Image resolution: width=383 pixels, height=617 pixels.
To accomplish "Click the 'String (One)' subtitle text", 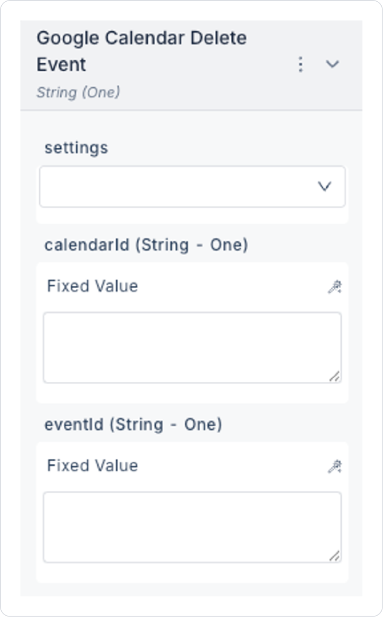I will point(78,93).
